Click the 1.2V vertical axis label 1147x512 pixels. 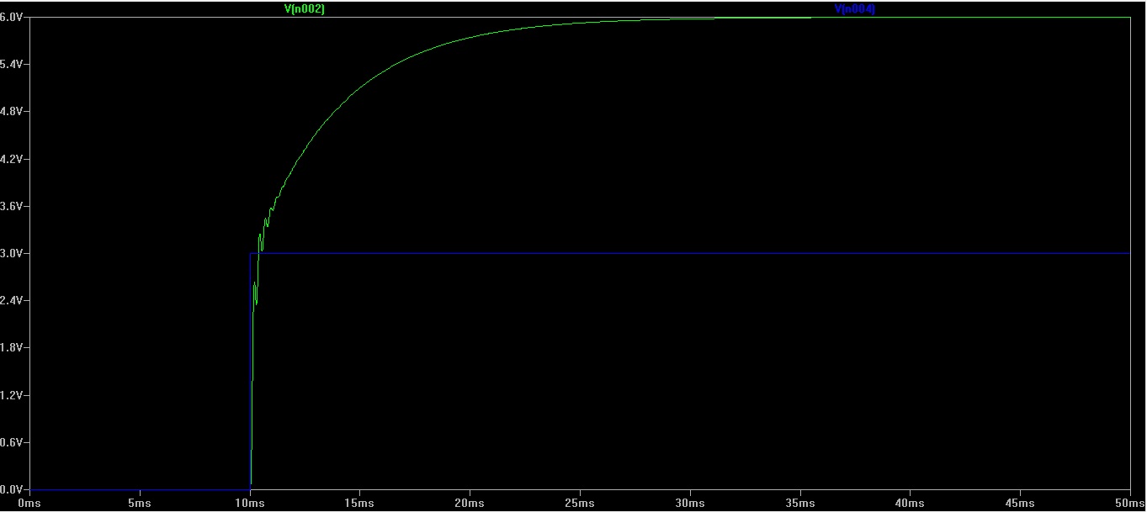point(14,394)
